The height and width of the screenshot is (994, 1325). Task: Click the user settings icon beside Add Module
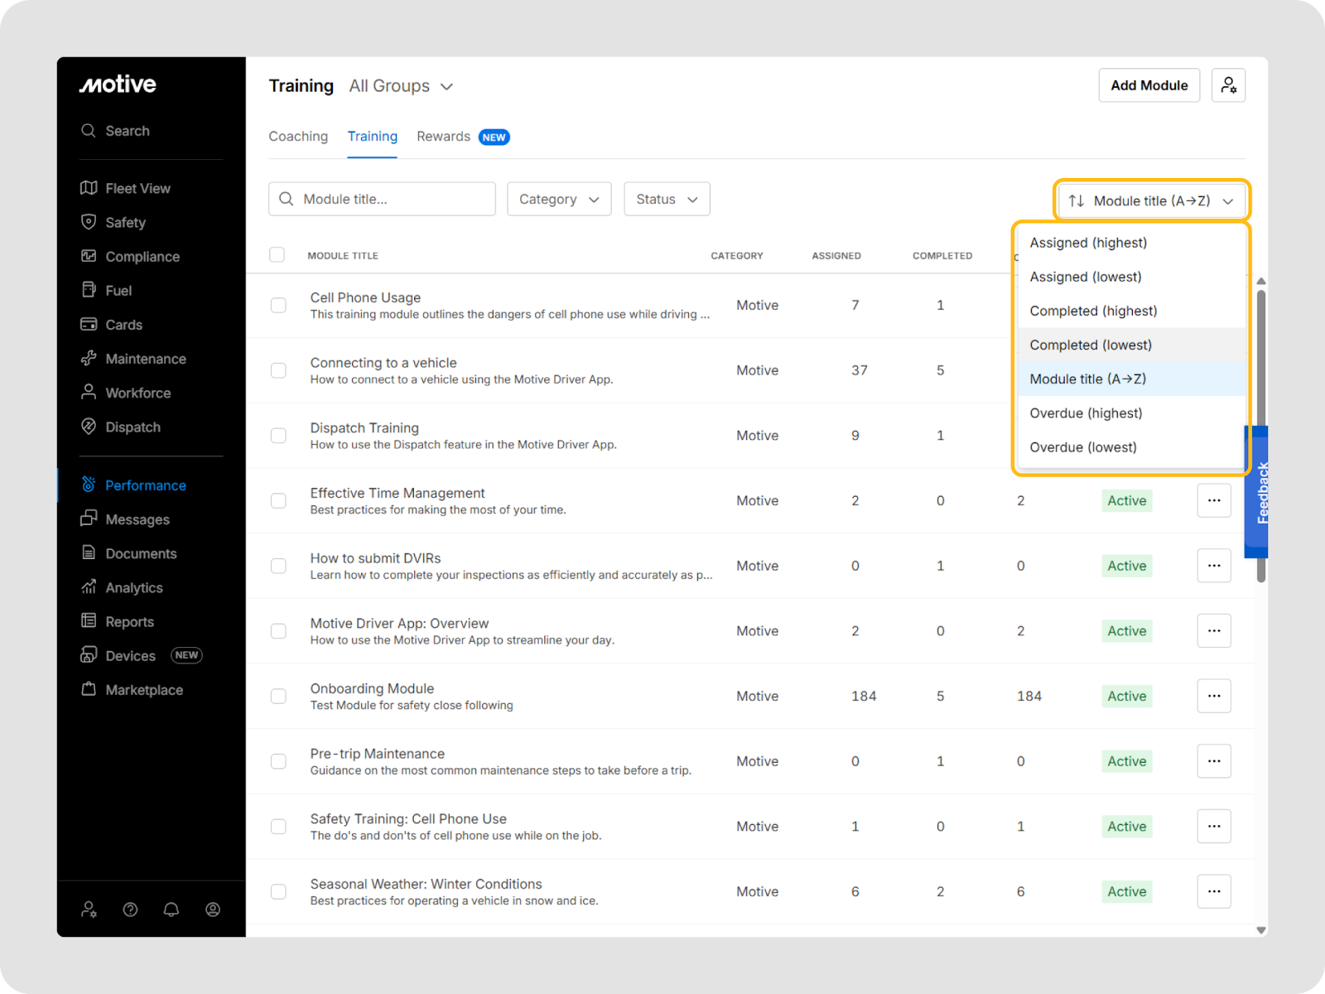pos(1228,85)
